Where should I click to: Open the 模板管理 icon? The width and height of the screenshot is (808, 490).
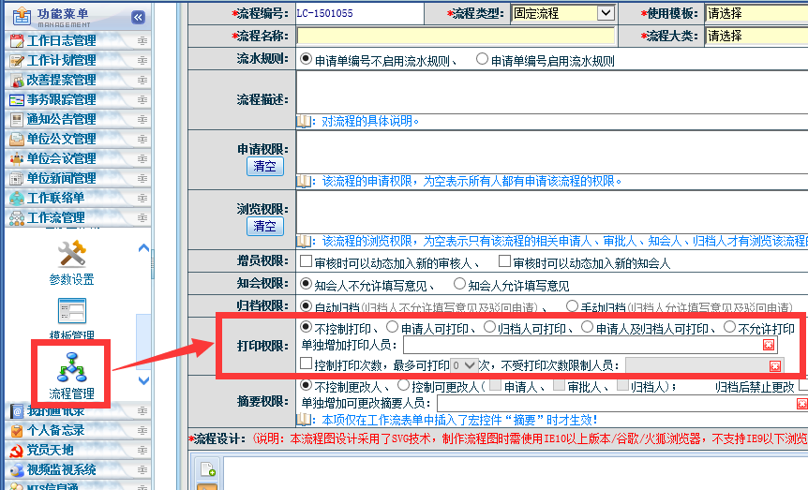[71, 313]
